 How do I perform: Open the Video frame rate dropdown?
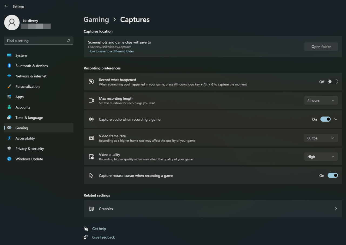coord(321,138)
